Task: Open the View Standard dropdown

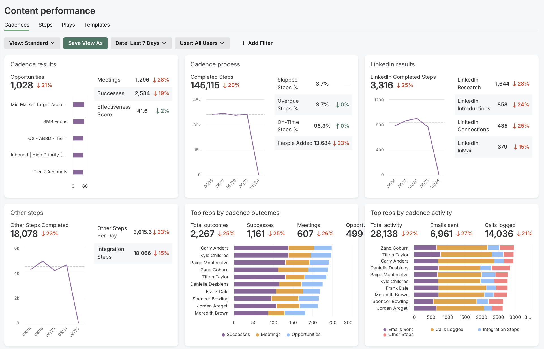Action: coord(32,43)
